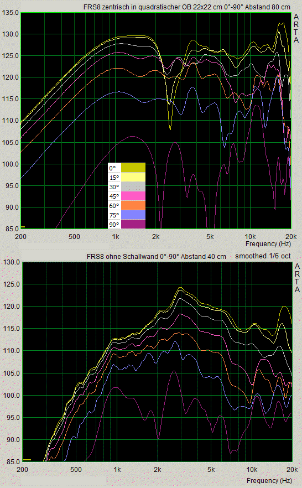The height and width of the screenshot is (488, 302).
Task: Click the '125.0' y-axis value of bottom graph
Action: click(12, 284)
